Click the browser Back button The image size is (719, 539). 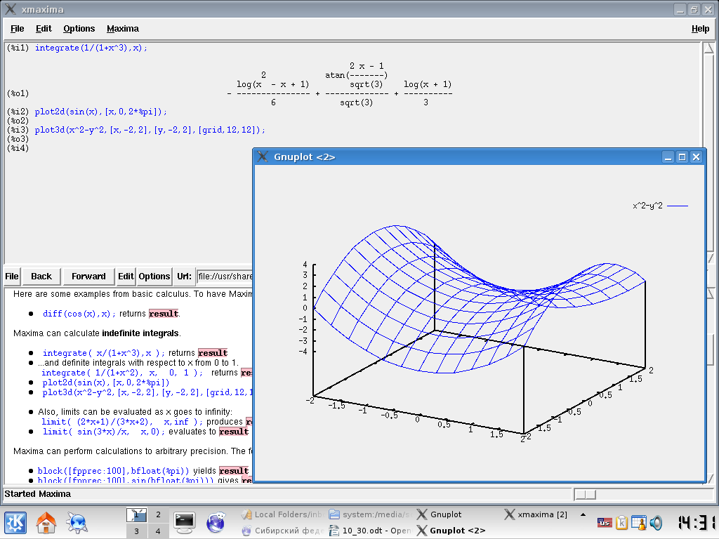pos(41,277)
